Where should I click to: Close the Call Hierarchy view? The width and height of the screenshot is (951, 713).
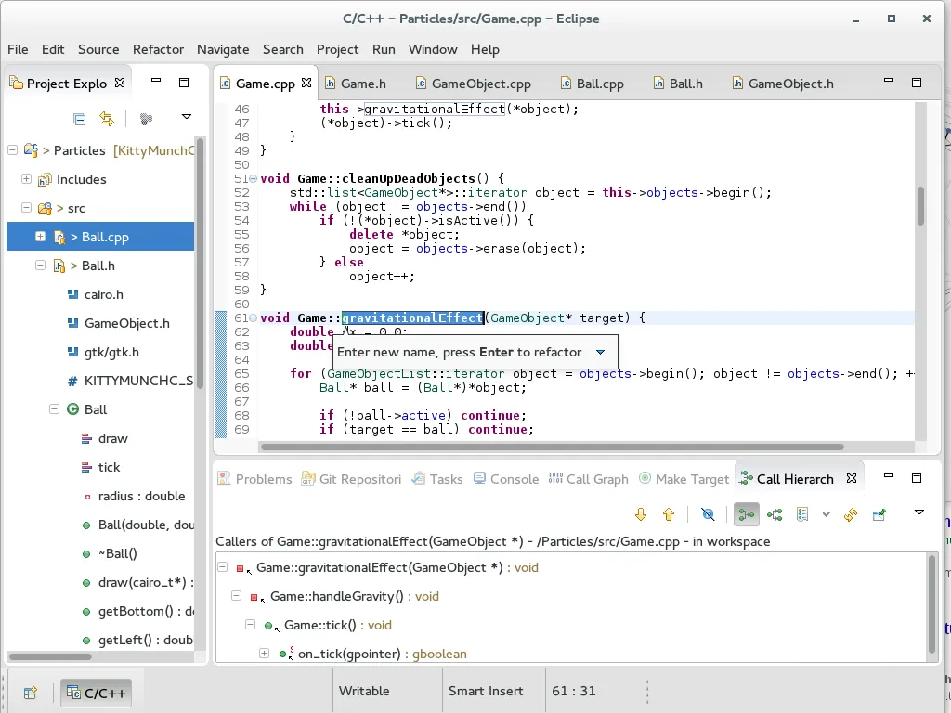coord(852,478)
